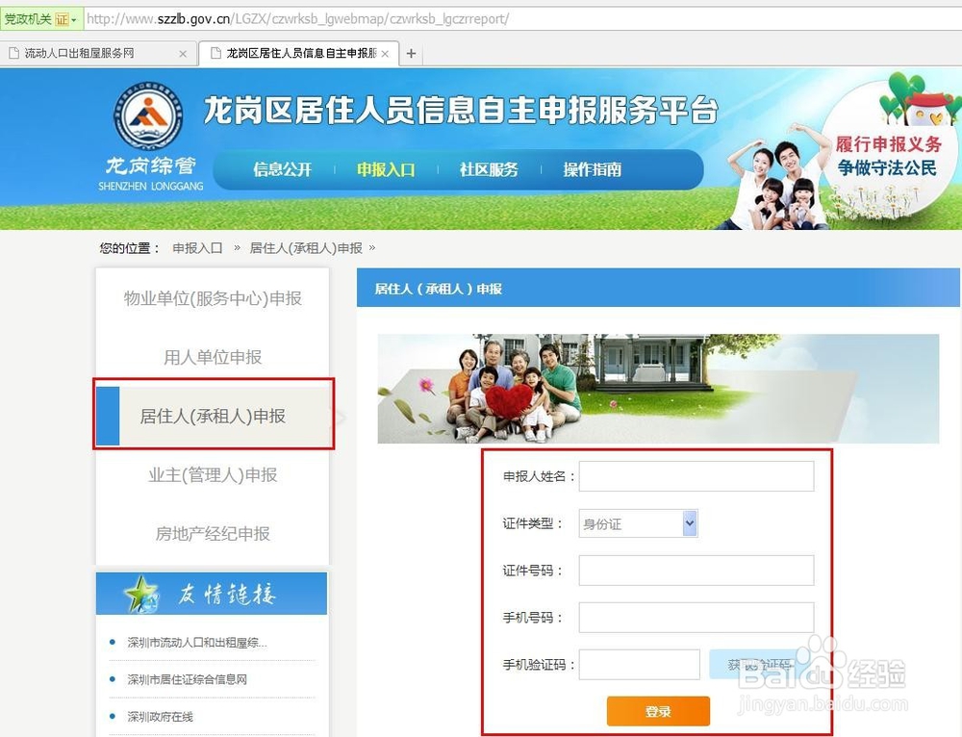This screenshot has height=737, width=962.
Task: Open the 党政机关 site certificate dropdown
Action: tap(41, 19)
